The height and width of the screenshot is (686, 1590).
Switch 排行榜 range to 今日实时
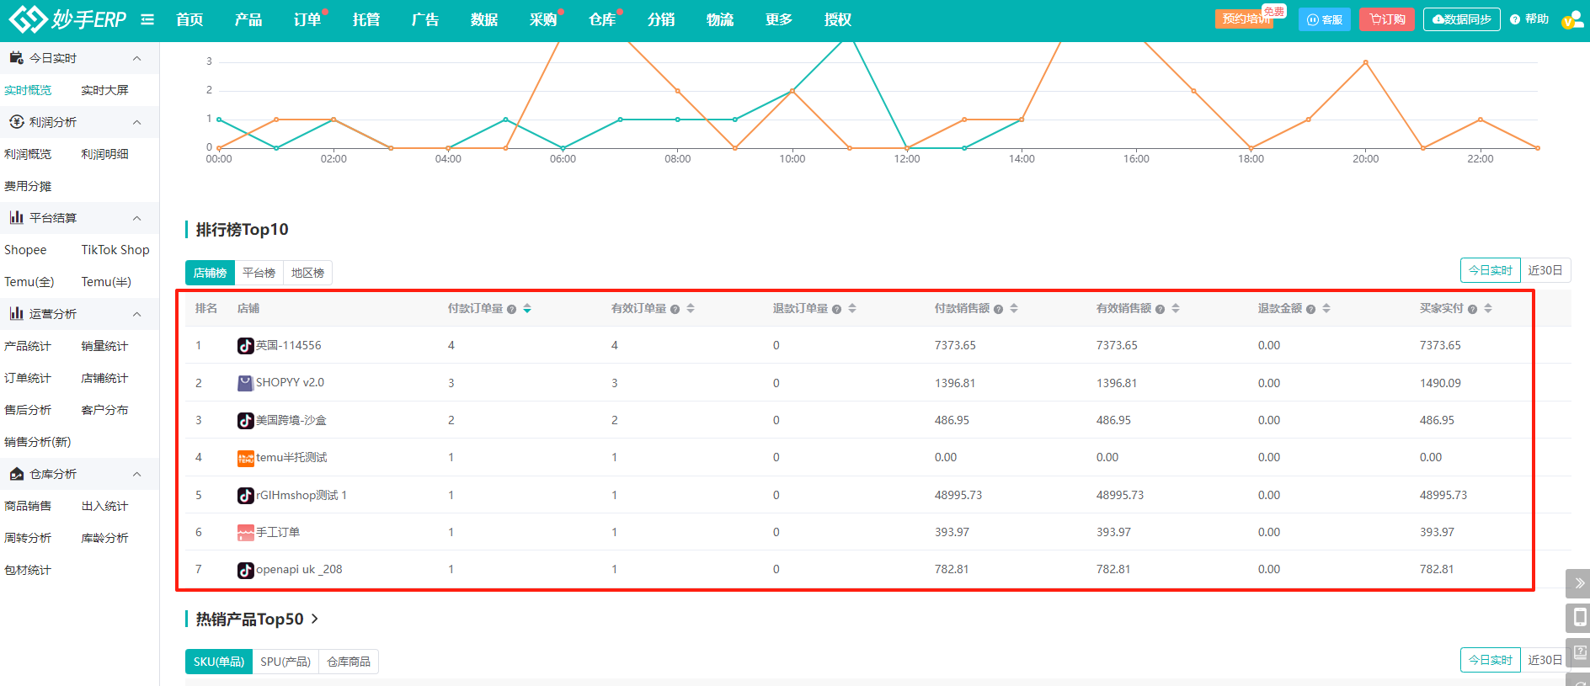coord(1491,270)
